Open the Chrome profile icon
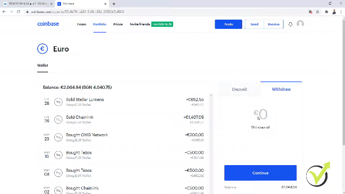 334,12
